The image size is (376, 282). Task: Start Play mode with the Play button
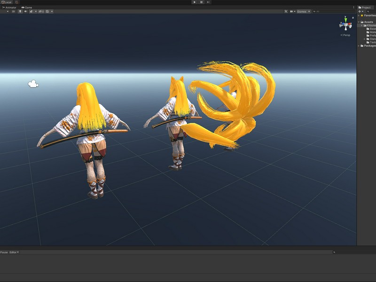(195, 2)
